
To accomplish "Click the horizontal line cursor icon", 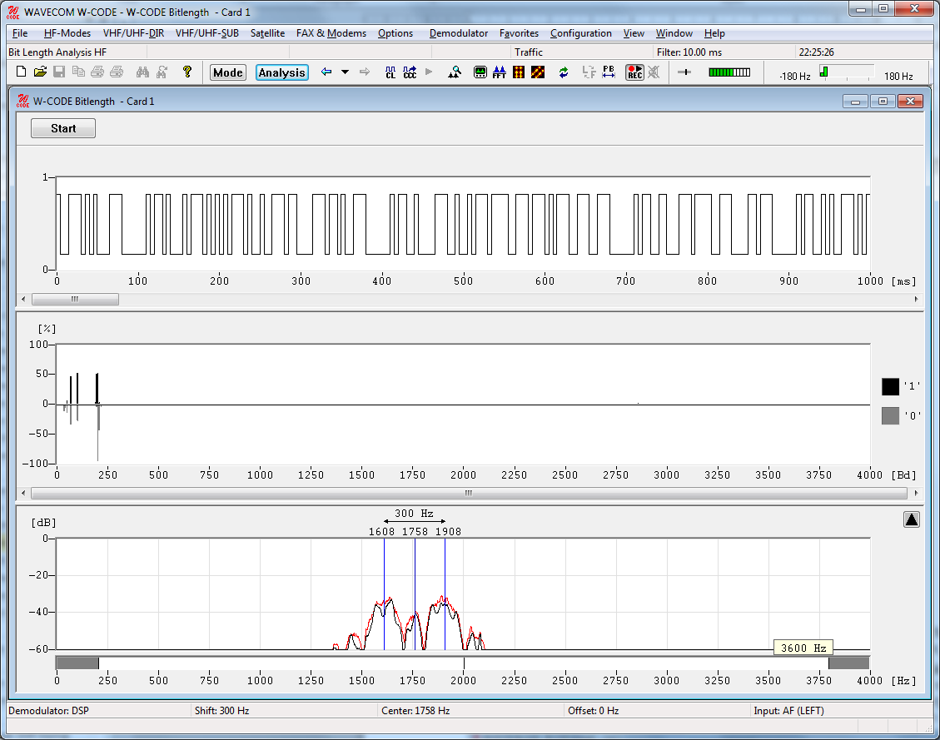I will [x=684, y=72].
